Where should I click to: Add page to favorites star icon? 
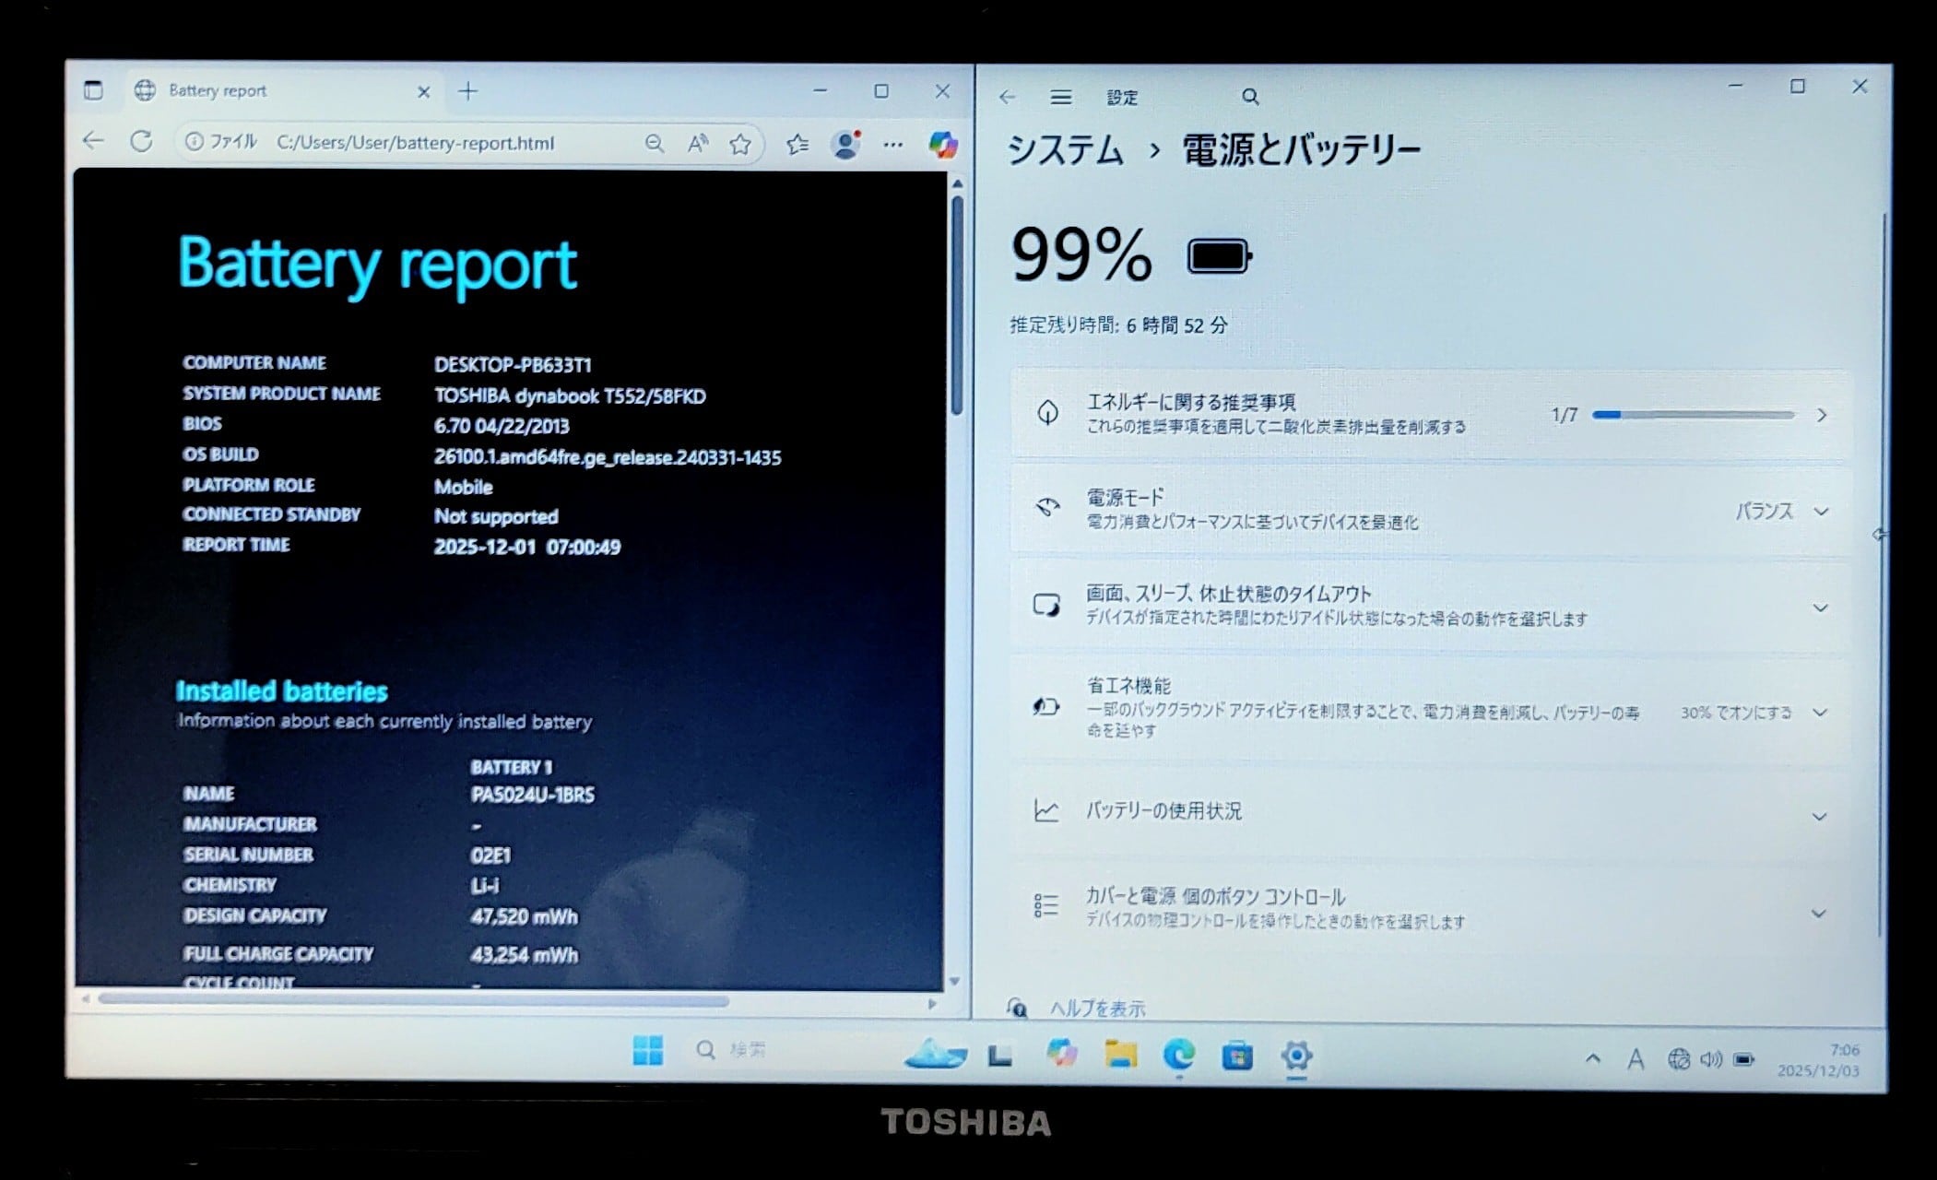click(x=739, y=144)
